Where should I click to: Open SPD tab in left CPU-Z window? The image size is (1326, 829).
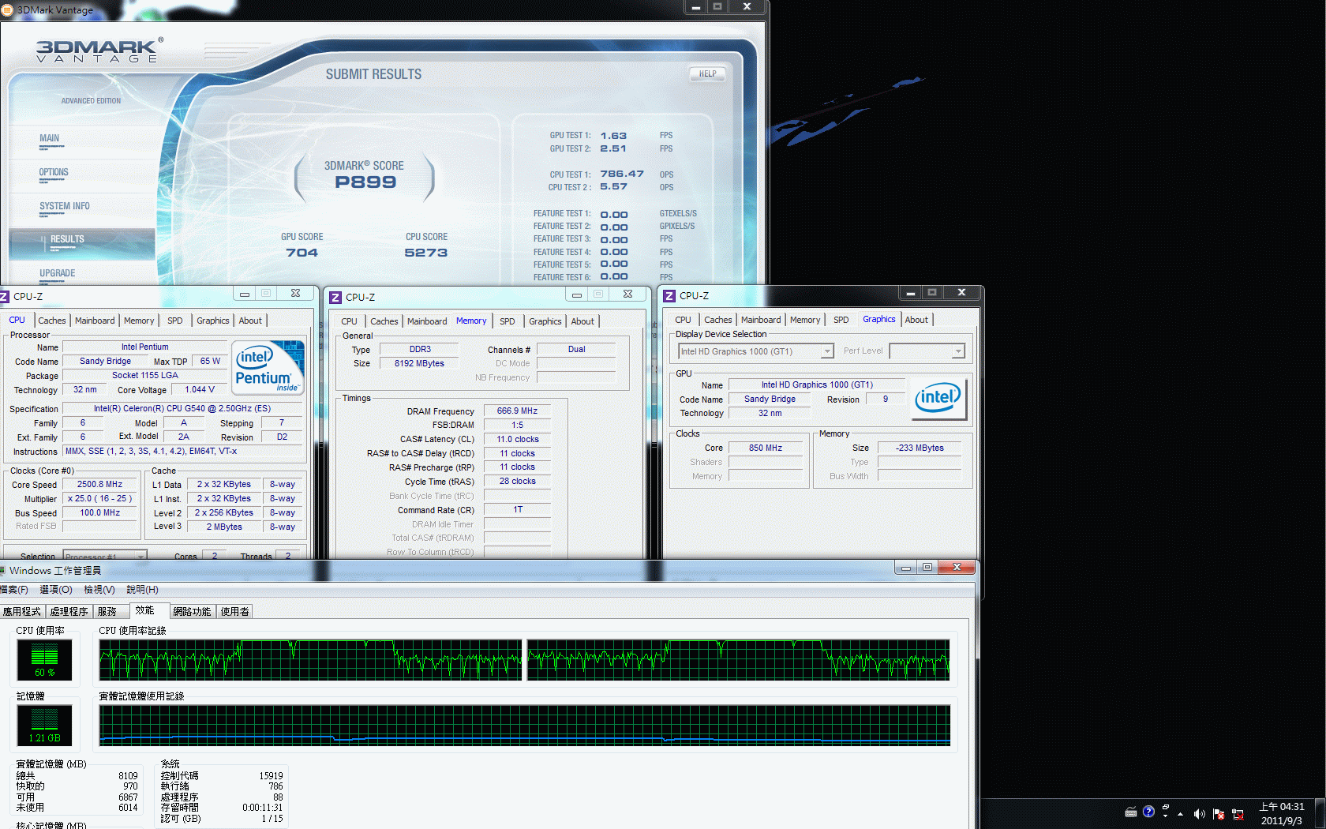175,321
